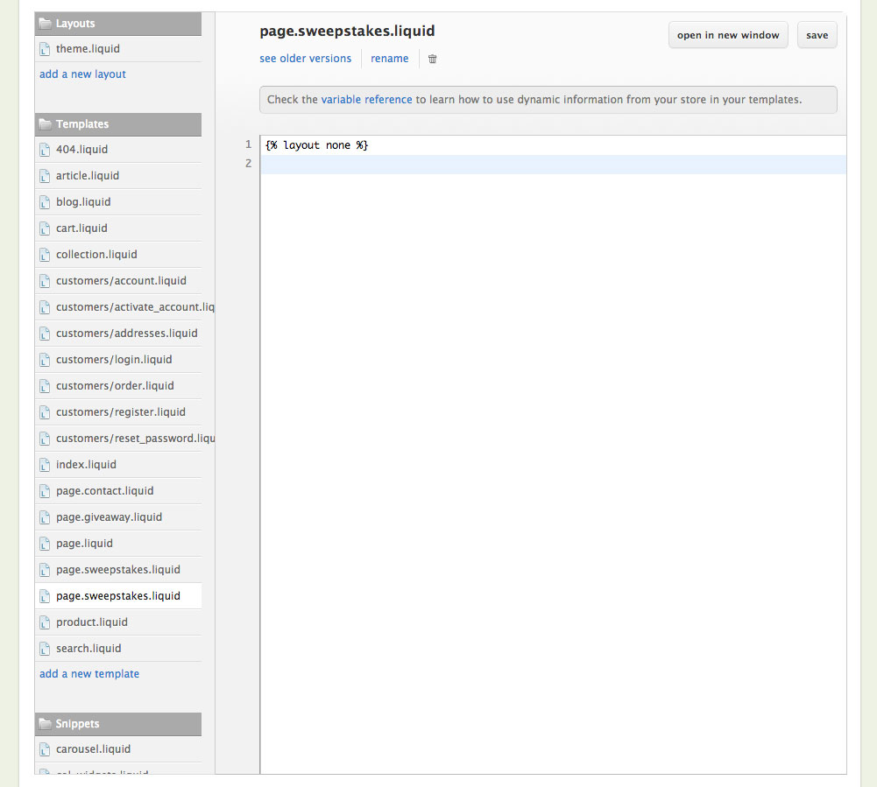This screenshot has height=787, width=877.
Task: Click the Templates folder icon
Action: (x=45, y=124)
